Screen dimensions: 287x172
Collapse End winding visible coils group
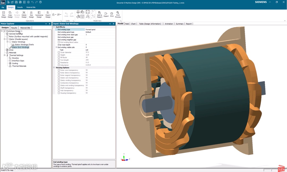[56, 47]
